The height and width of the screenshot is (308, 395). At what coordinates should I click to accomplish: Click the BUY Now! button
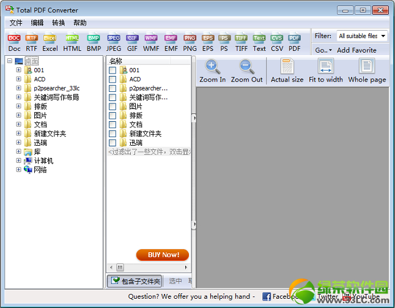pyautogui.click(x=163, y=255)
